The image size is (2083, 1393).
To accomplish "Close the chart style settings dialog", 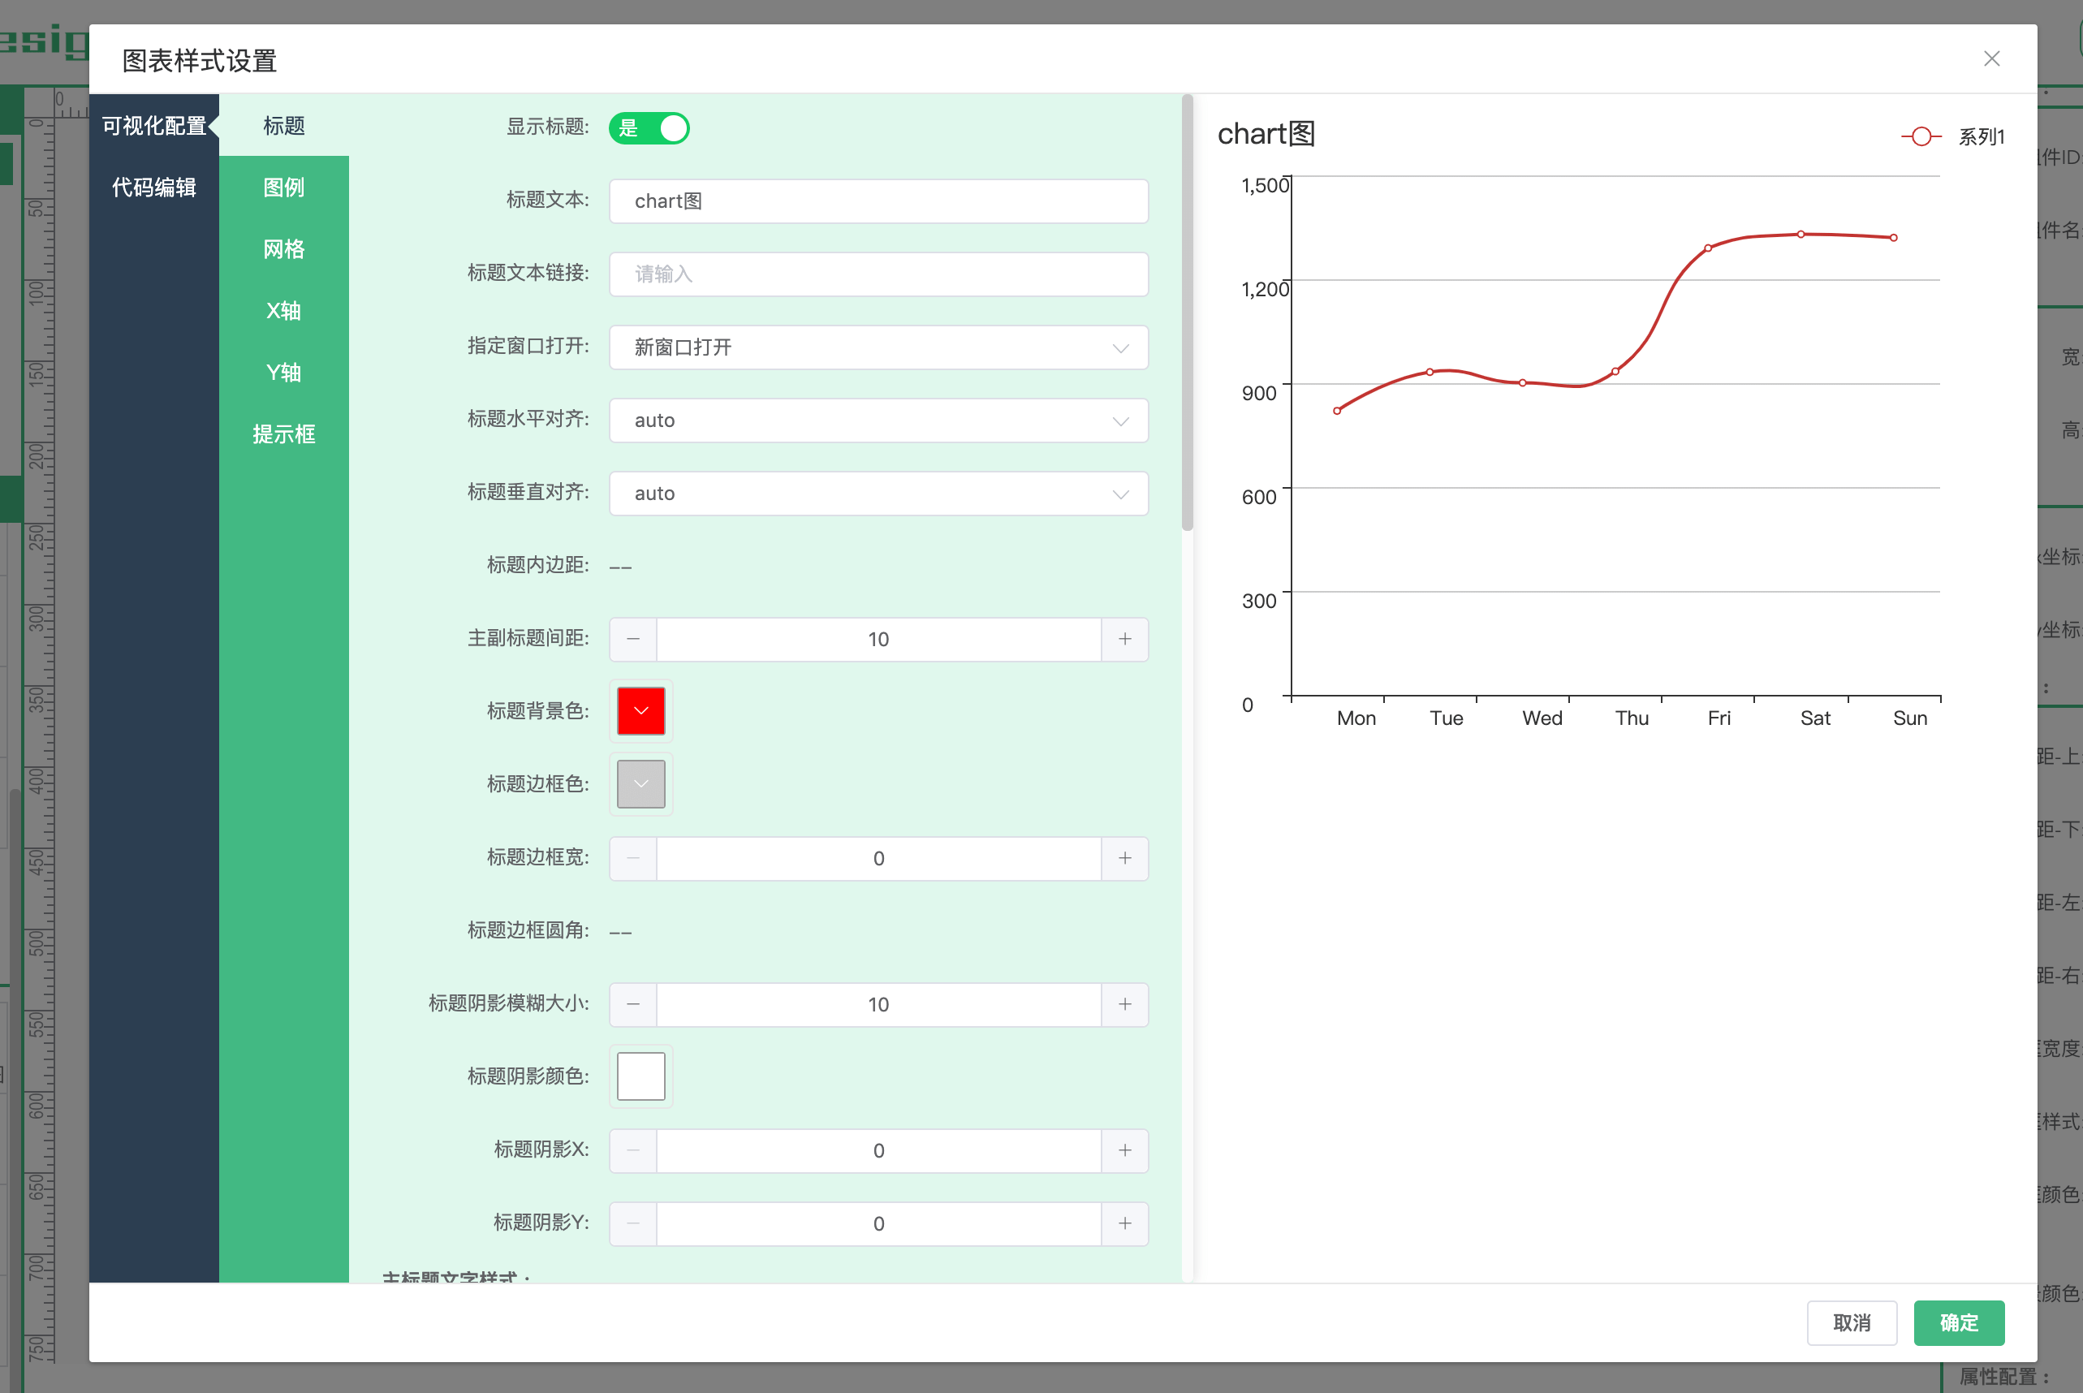I will (1991, 58).
